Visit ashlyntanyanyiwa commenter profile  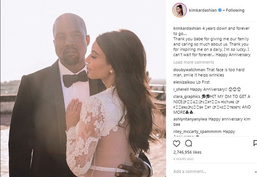pyautogui.click(x=190, y=119)
